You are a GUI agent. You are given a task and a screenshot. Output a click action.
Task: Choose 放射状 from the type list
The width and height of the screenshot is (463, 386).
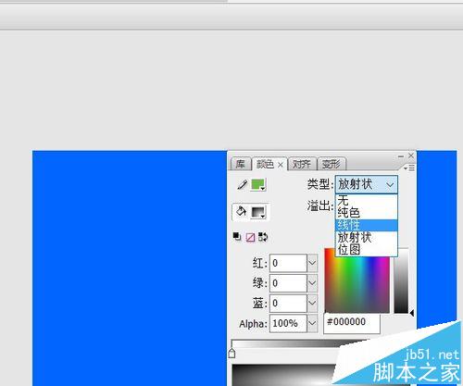[x=367, y=237]
